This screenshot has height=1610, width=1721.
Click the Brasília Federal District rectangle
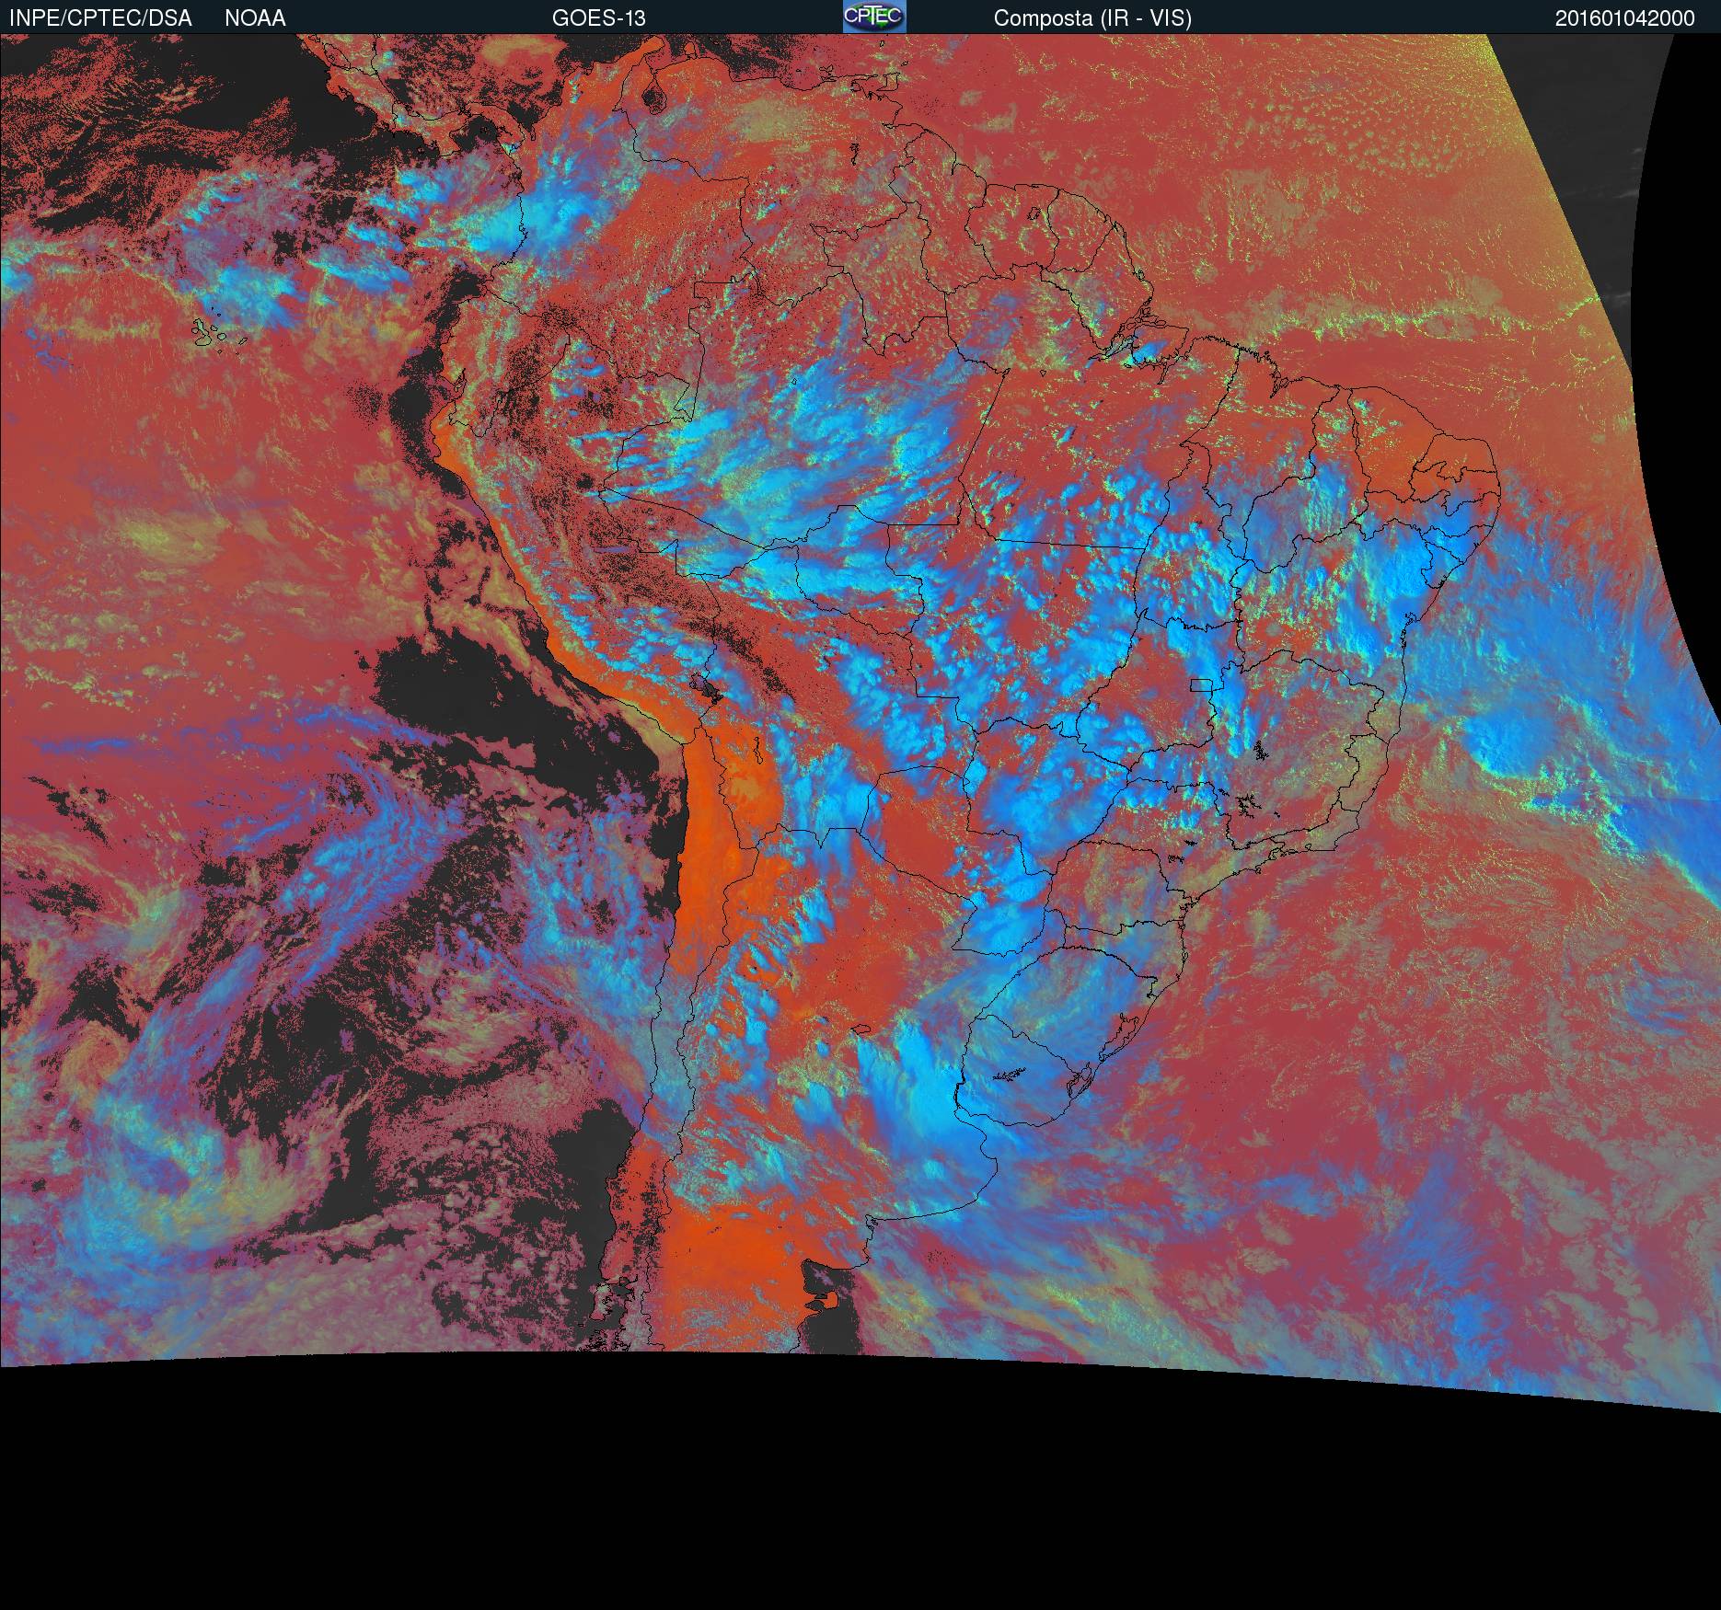[x=1201, y=684]
